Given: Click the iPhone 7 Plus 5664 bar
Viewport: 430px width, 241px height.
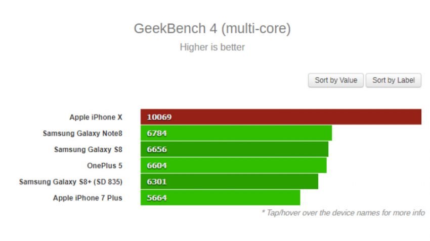Looking at the screenshot, I should point(220,198).
